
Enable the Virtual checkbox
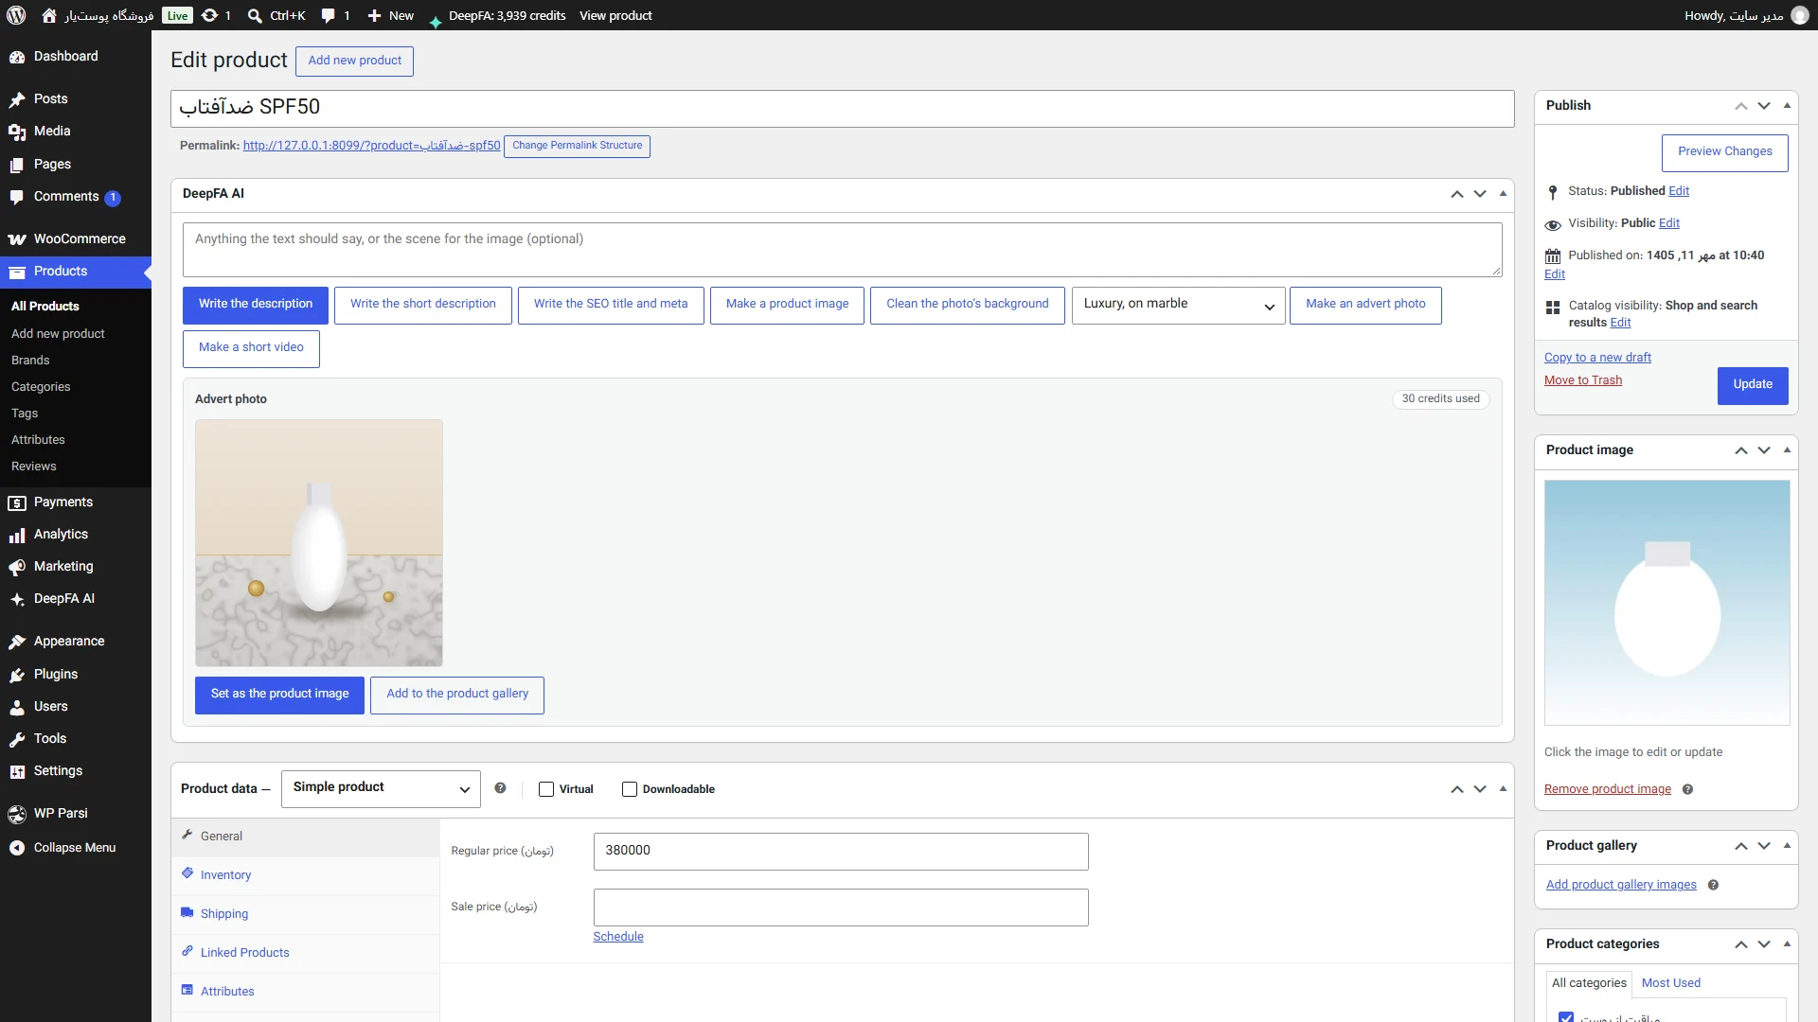[x=546, y=789]
